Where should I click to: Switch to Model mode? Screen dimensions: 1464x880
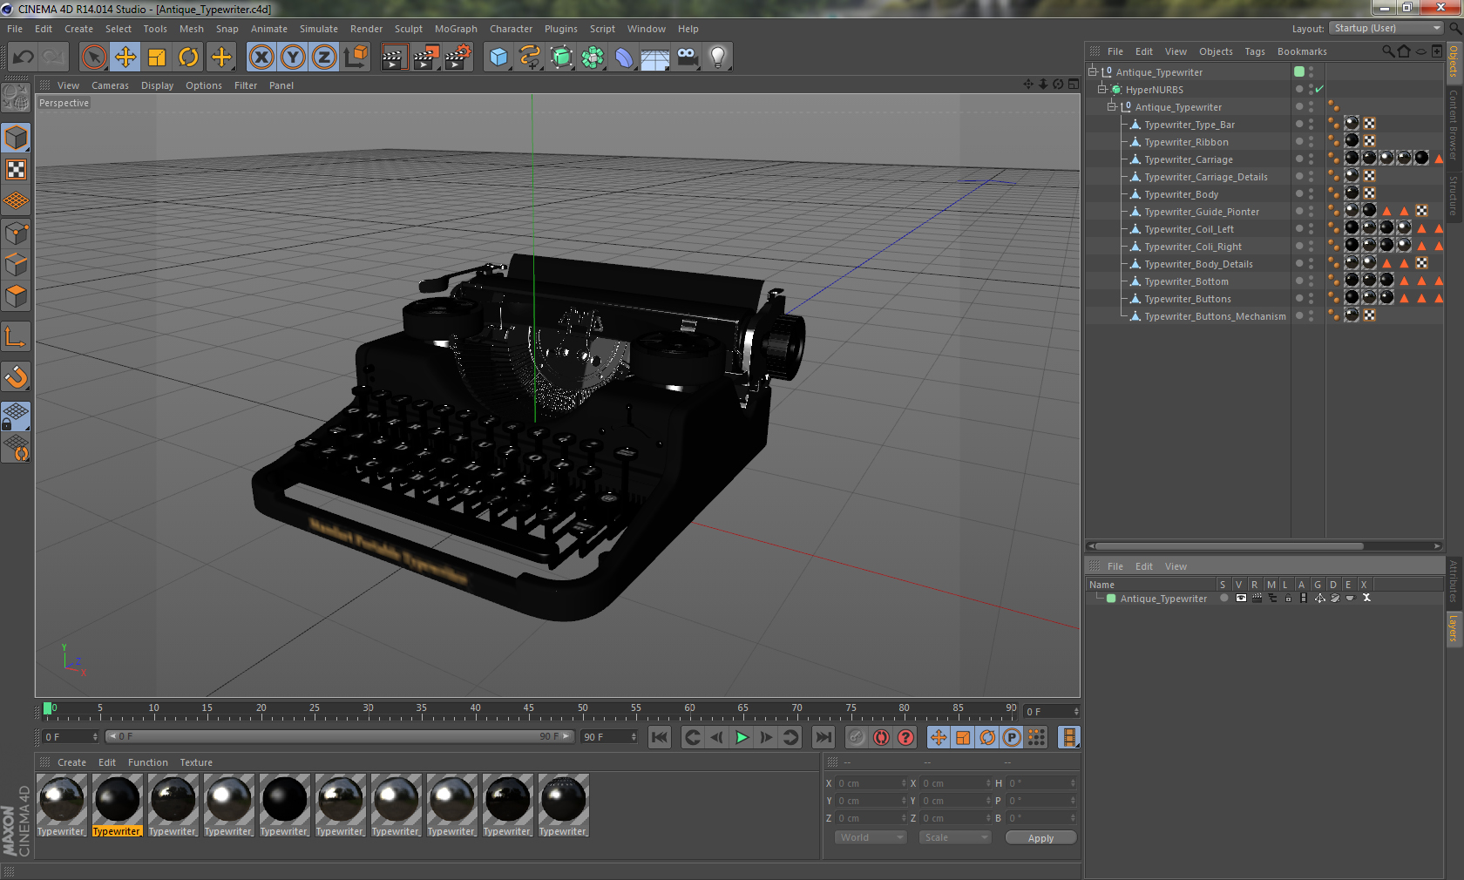click(16, 138)
